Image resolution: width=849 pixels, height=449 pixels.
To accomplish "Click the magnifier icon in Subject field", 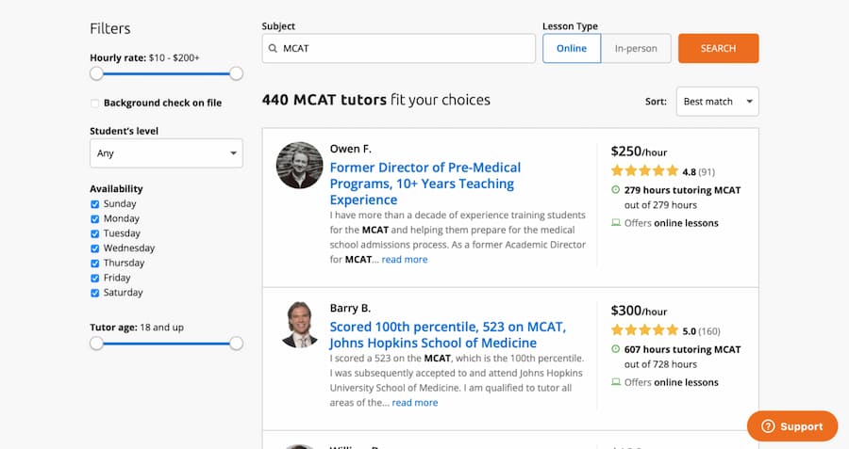I will (x=273, y=49).
